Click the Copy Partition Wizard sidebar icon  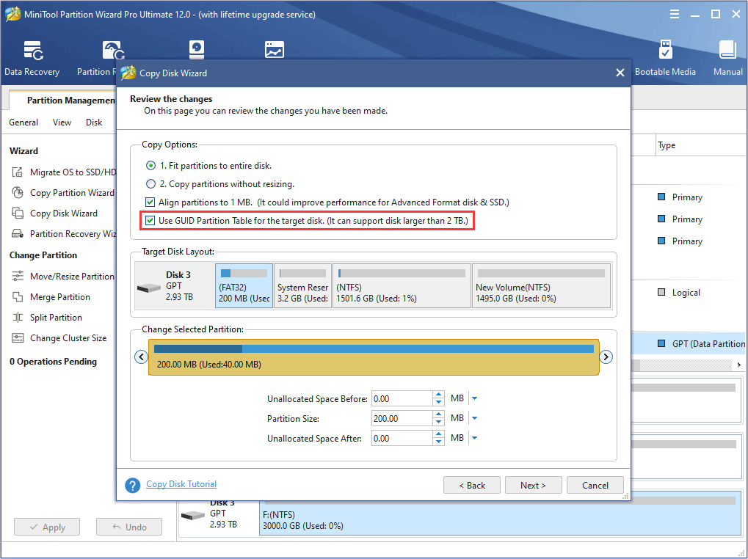(x=17, y=192)
